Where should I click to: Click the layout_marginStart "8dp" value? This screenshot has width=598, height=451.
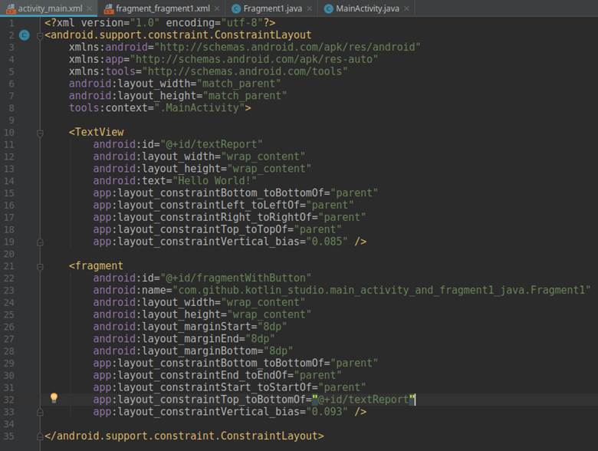click(x=272, y=327)
